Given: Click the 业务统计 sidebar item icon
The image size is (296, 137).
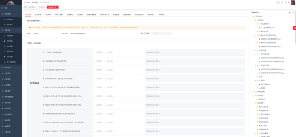Looking at the screenshot, I should pyautogui.click(x=5, y=25).
